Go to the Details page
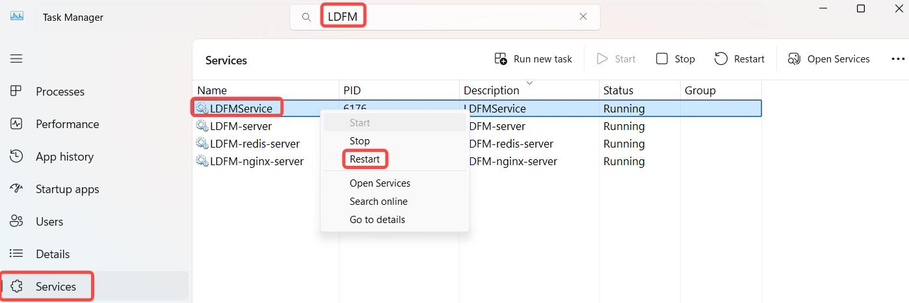The image size is (909, 303). [x=53, y=254]
